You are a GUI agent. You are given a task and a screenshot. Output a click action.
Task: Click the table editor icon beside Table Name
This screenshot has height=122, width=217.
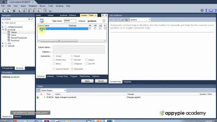pyautogui.click(x=42, y=21)
